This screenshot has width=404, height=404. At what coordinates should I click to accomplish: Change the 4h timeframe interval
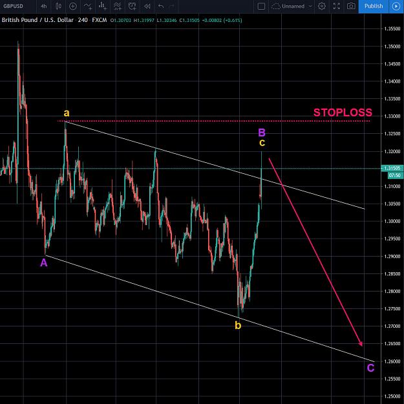pyautogui.click(x=44, y=6)
